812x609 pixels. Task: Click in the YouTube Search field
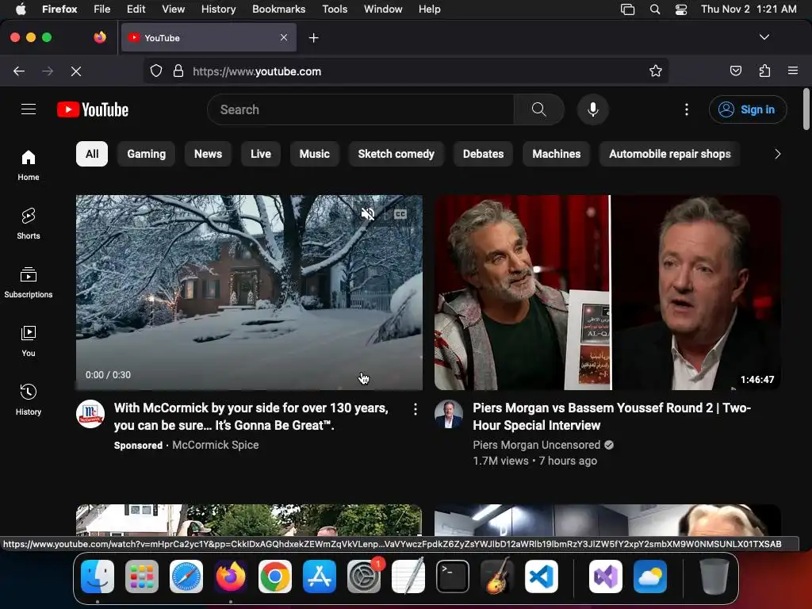tap(361, 109)
